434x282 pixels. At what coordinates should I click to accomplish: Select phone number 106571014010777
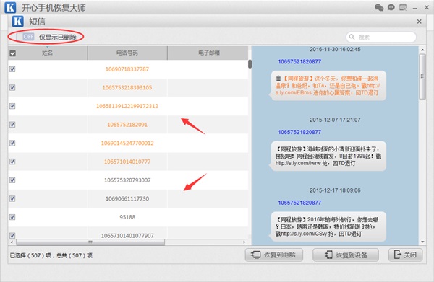point(127,162)
